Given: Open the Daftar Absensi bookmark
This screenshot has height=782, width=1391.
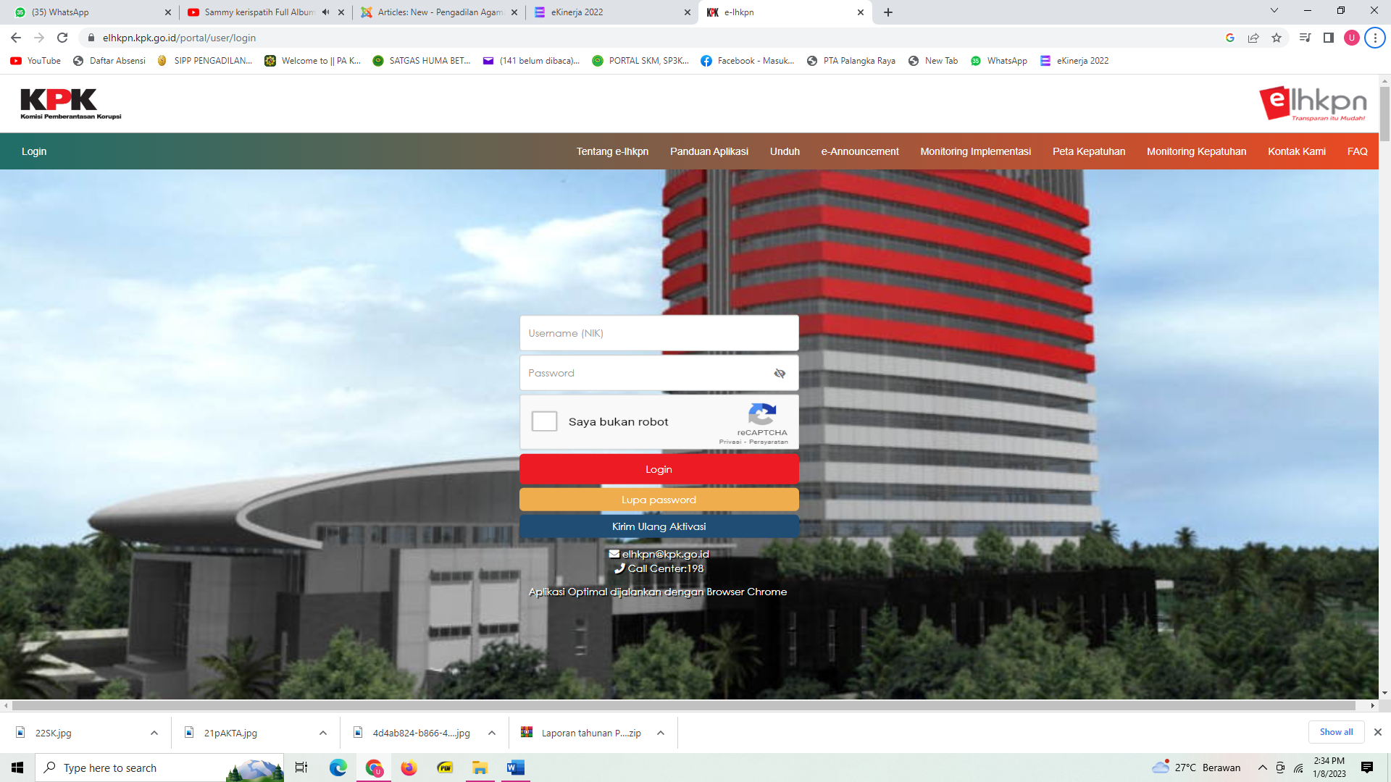Looking at the screenshot, I should [109, 61].
